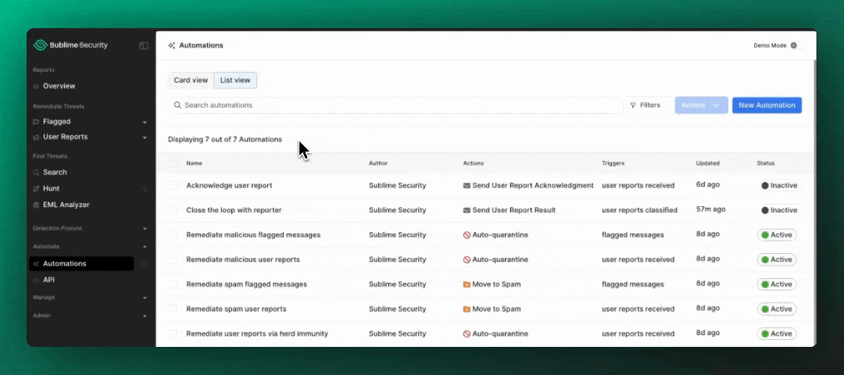Click Auto-quarantine icon in herd immunity row
844x375 pixels.
point(467,334)
